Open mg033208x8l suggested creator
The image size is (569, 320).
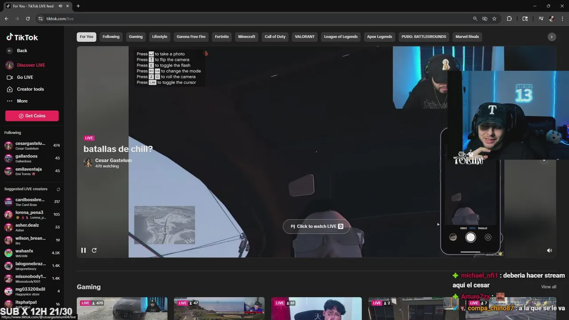coord(32,291)
